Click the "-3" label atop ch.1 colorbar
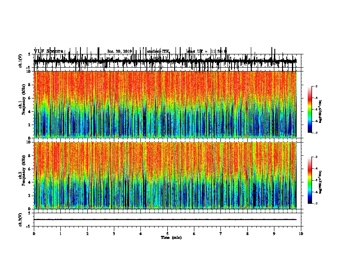Viewport: 339px width, 262px height. 315,86
